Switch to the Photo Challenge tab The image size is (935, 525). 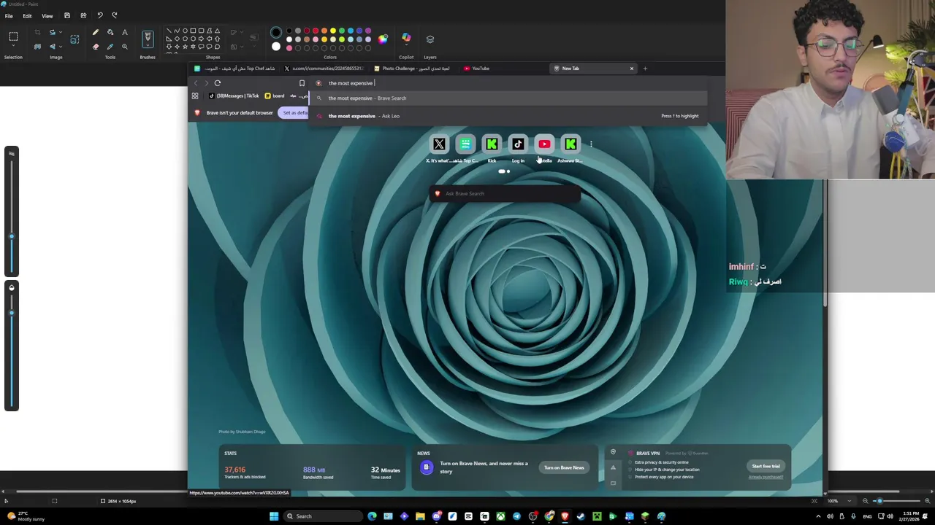click(x=413, y=69)
